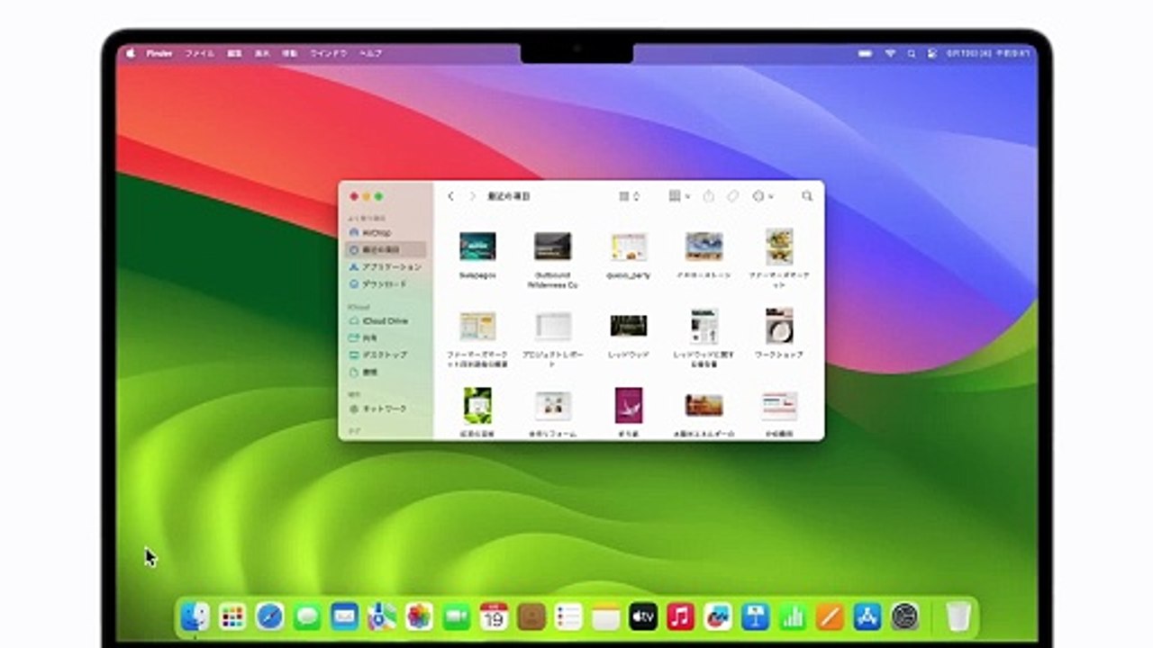1153x648 pixels.
Task: Click the date and time in menu bar
Action: (x=987, y=53)
